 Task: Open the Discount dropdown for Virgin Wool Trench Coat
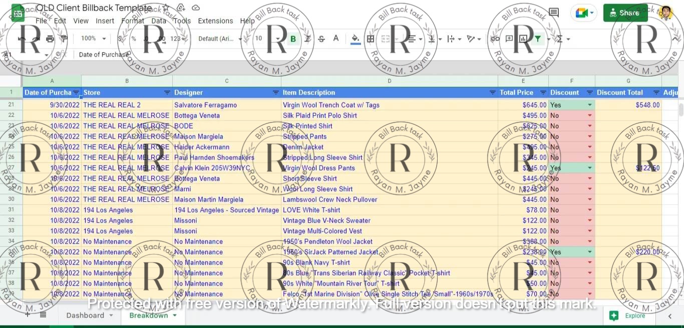pos(590,105)
